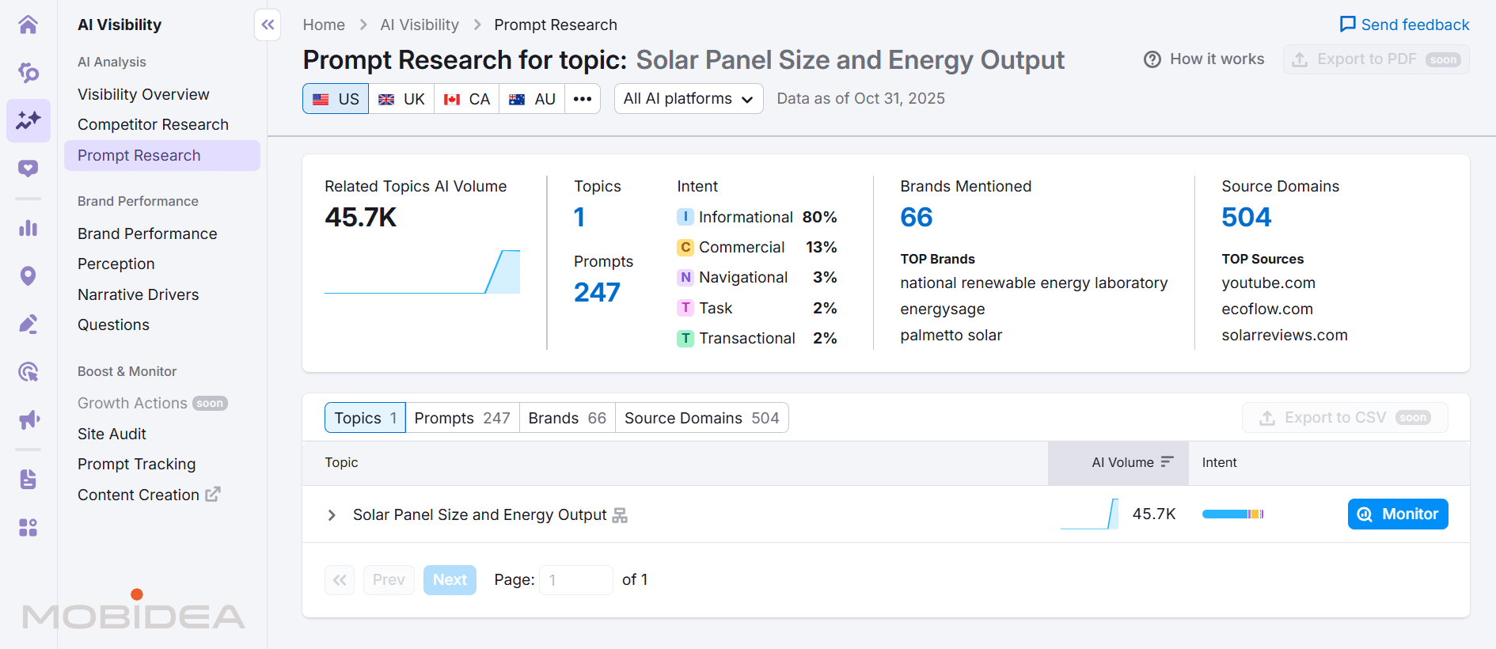The width and height of the screenshot is (1496, 649).
Task: Open the radar cursor icon in left rail
Action: [28, 371]
